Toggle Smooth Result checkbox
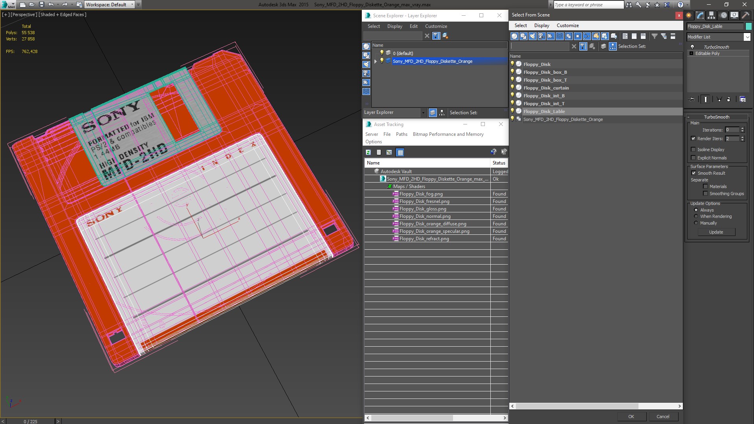The width and height of the screenshot is (754, 424). tap(693, 173)
